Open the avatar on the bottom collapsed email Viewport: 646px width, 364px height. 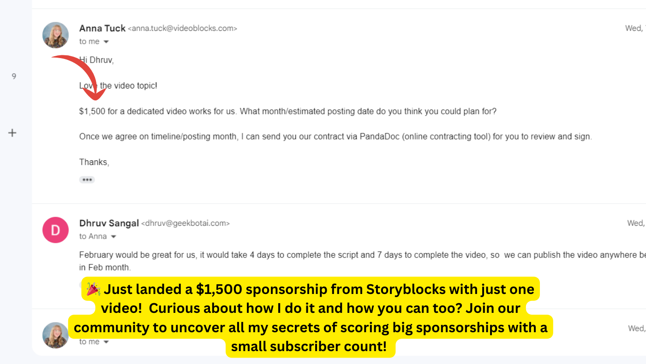click(55, 335)
